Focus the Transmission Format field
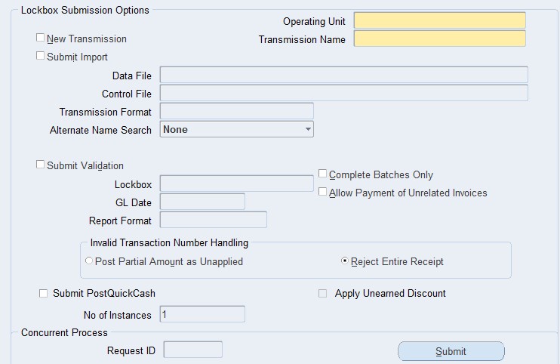This screenshot has width=560, height=364. tap(236, 111)
